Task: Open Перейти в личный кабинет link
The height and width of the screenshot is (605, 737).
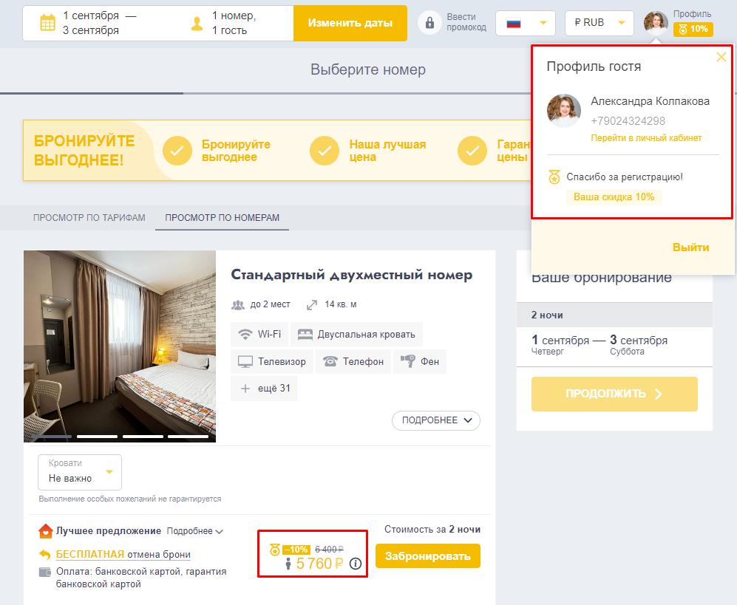Action: [x=646, y=138]
